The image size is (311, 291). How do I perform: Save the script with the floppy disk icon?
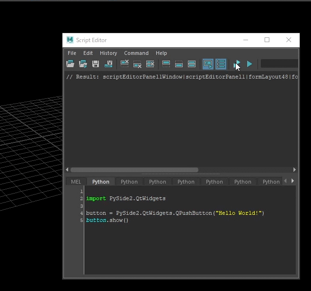96,64
